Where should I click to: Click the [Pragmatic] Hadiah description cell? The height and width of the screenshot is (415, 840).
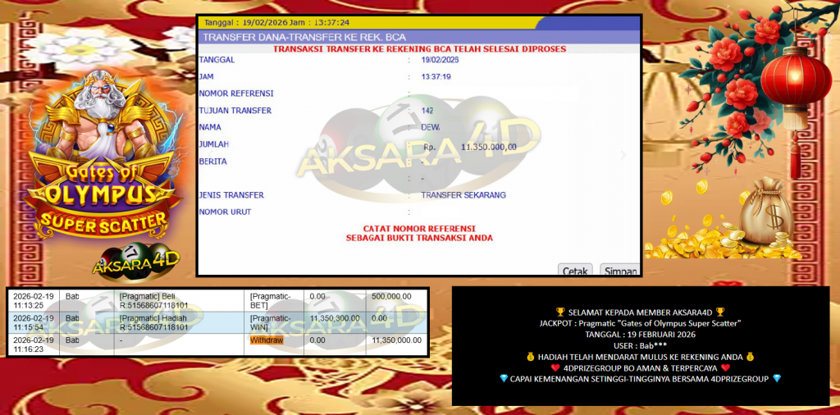pos(180,322)
